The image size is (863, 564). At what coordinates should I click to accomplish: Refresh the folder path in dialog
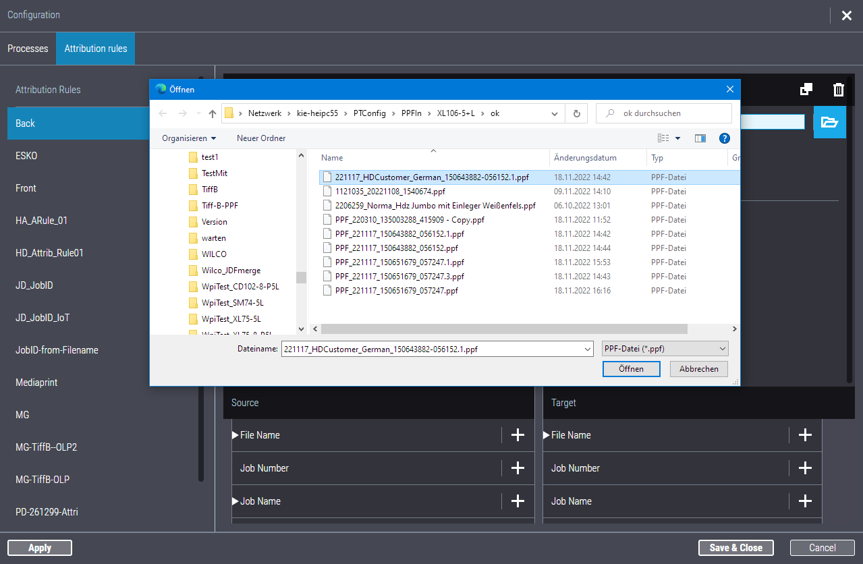pos(576,113)
